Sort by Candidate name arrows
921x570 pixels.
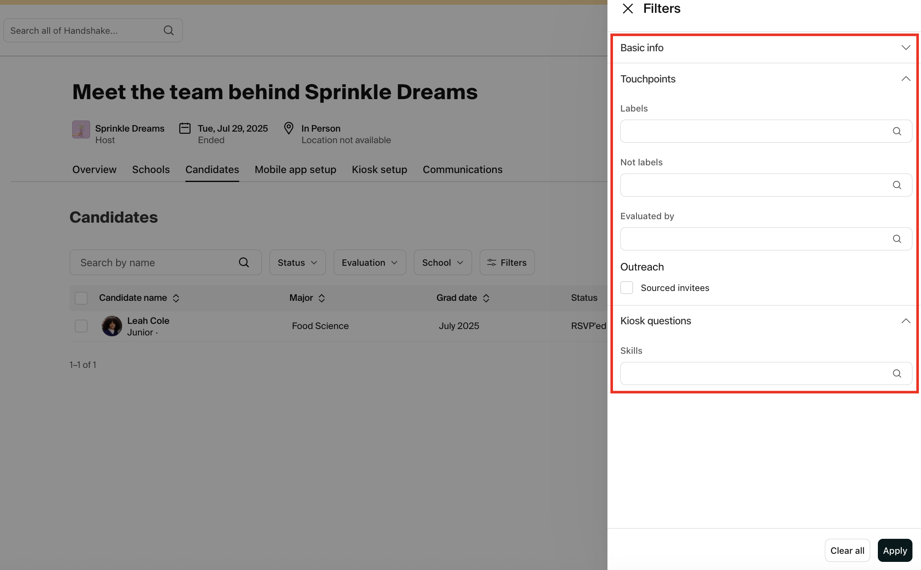click(176, 298)
